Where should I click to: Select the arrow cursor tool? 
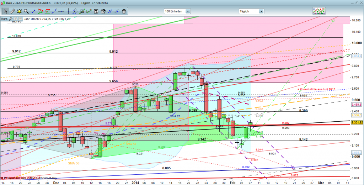(x=6, y=11)
